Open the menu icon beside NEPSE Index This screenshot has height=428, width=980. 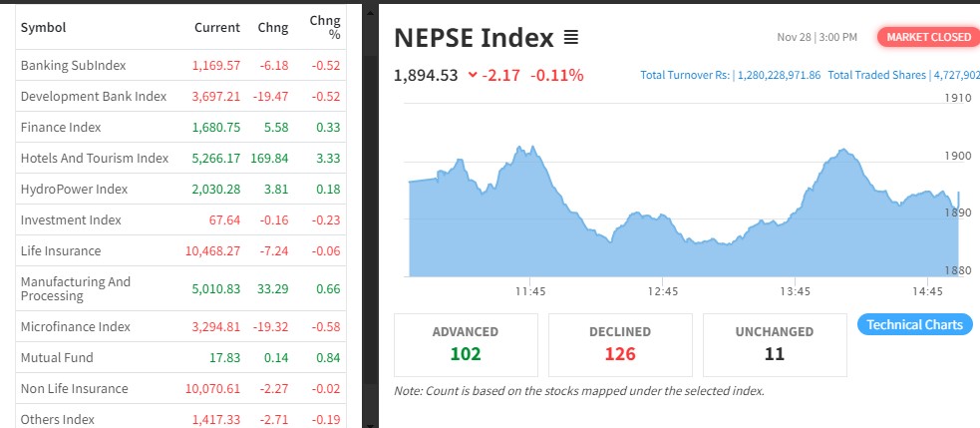(571, 38)
